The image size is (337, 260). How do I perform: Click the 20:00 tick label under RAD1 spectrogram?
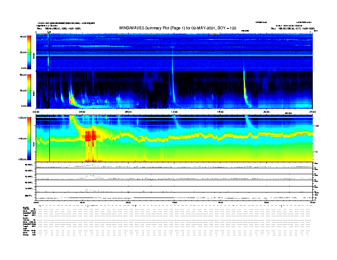point(266,112)
